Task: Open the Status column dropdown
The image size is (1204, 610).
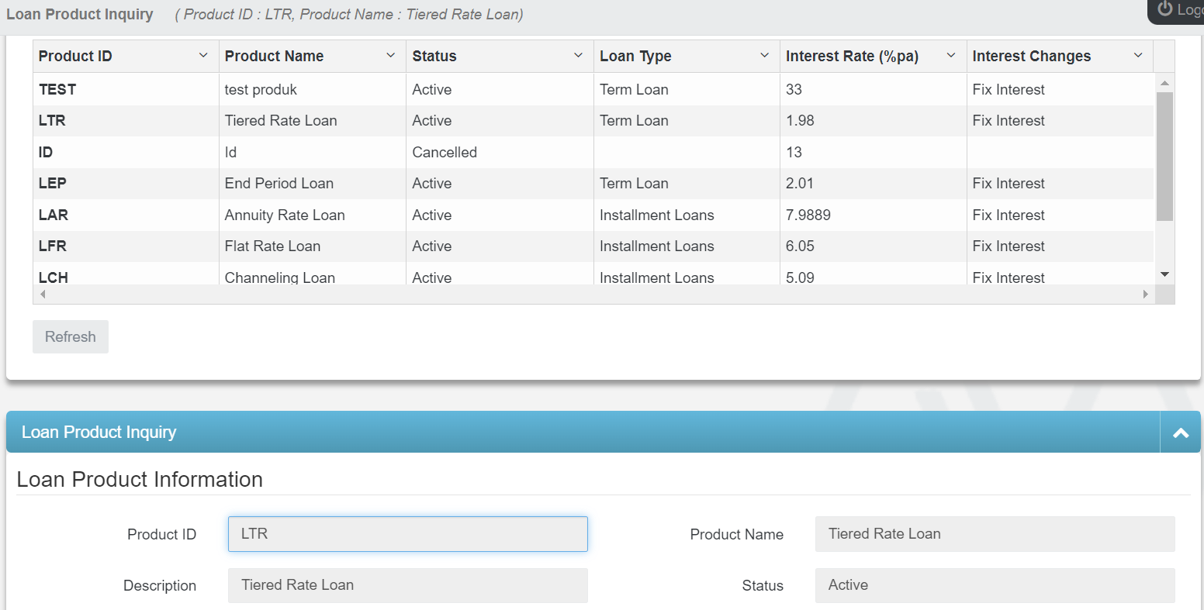Action: click(x=577, y=55)
